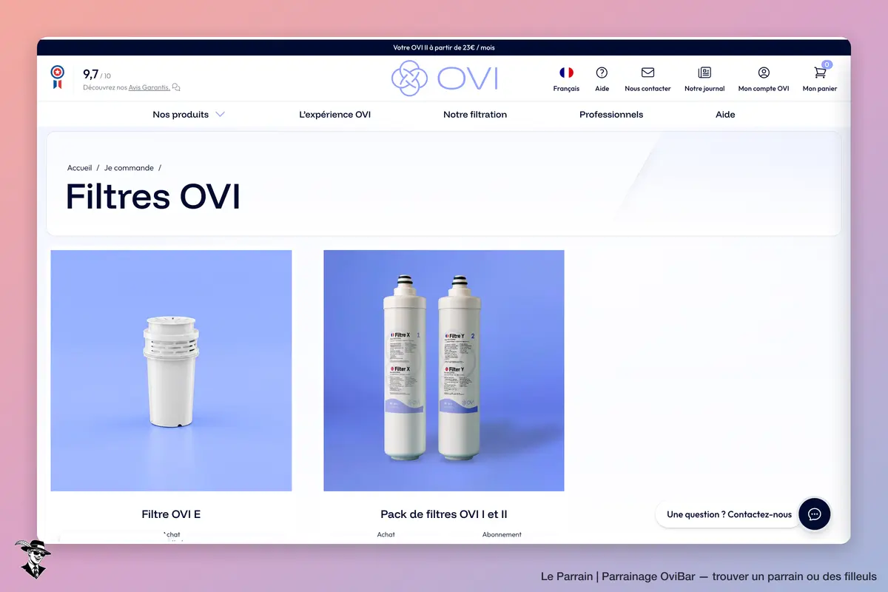The height and width of the screenshot is (592, 888).
Task: Click the Achat label under the pack
Action: point(386,534)
